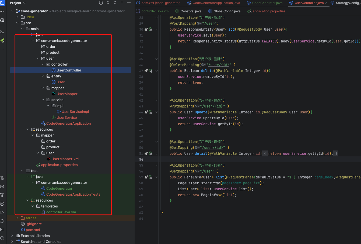The image size is (361, 244).
Task: Click endpoint globe gutter icon on line 51
Action: coord(150,153)
